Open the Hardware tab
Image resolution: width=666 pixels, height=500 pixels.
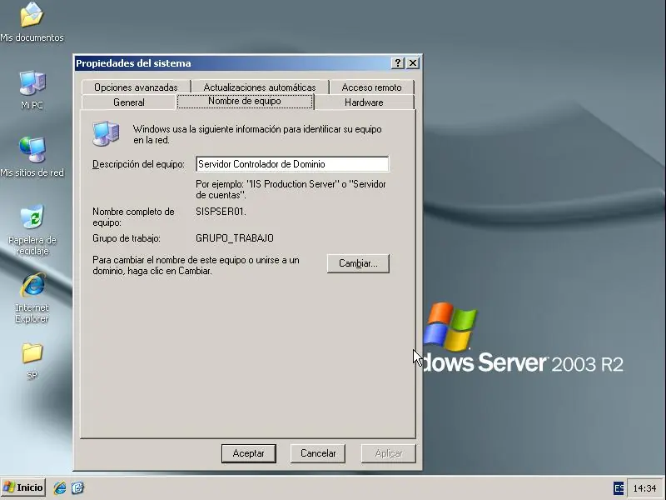pos(364,102)
